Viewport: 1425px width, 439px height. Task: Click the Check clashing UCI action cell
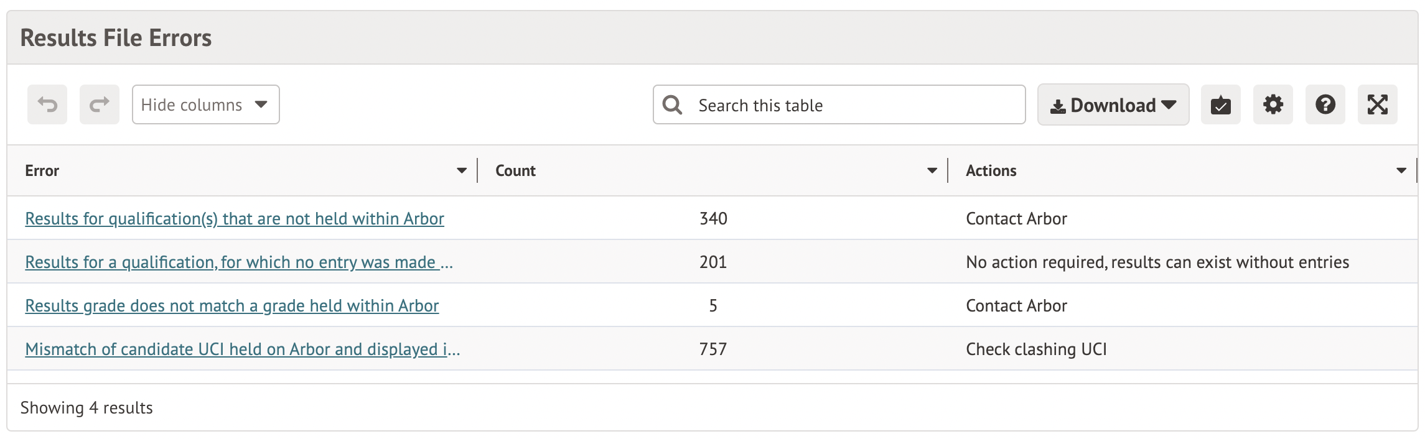tap(1036, 349)
